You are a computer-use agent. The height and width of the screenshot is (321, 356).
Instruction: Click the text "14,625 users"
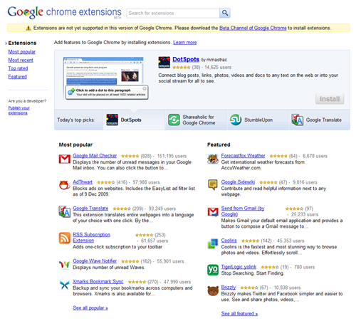pos(218,68)
